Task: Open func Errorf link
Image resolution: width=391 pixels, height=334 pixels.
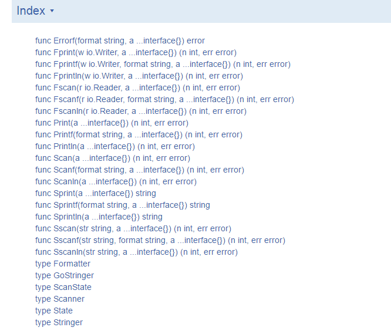Action: point(120,41)
